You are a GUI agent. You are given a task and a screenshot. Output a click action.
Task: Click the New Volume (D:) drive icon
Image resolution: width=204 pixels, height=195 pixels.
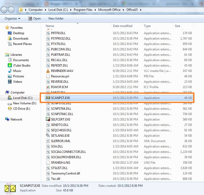[x=10, y=104]
